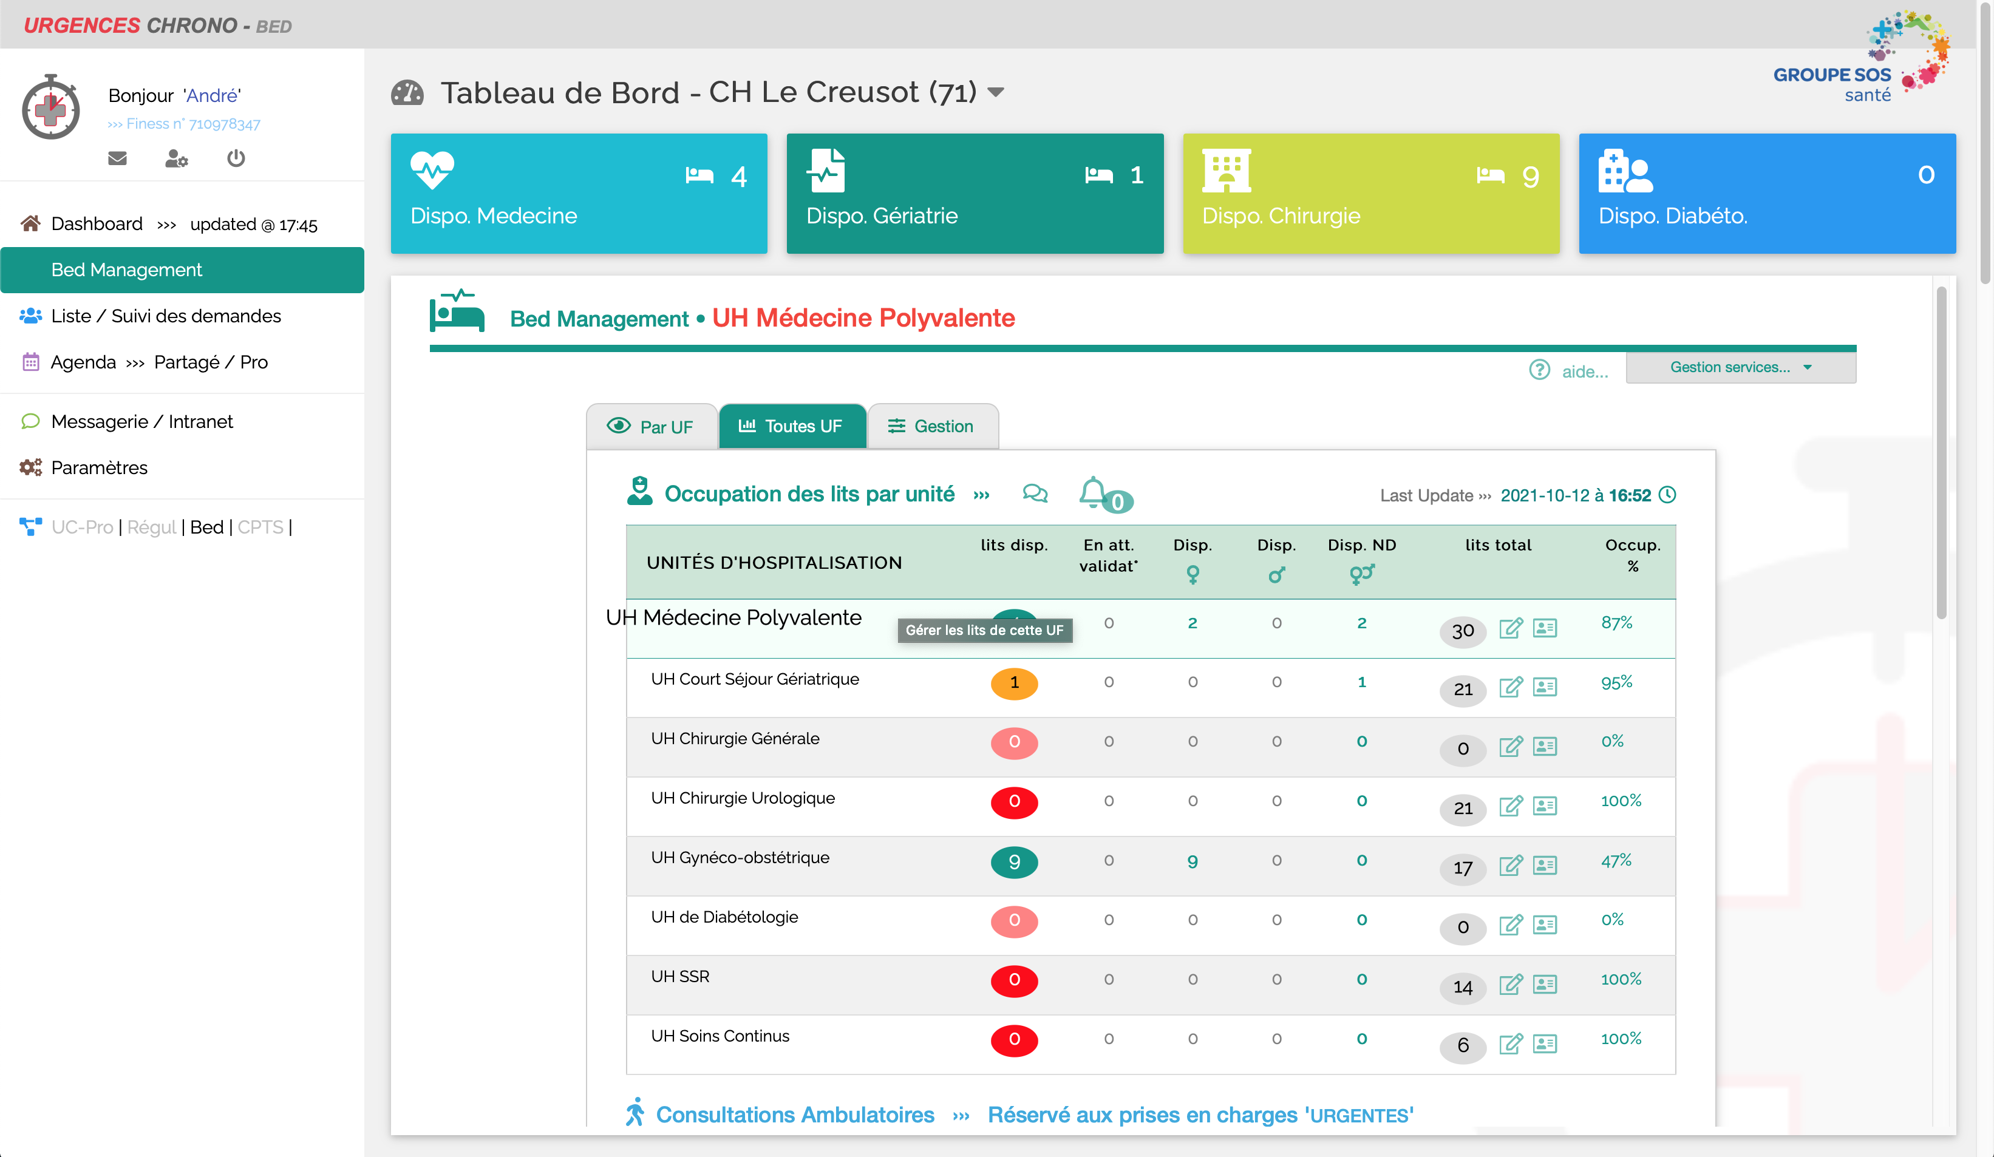Click the stopwatch app logo
The width and height of the screenshot is (1994, 1157).
point(50,107)
